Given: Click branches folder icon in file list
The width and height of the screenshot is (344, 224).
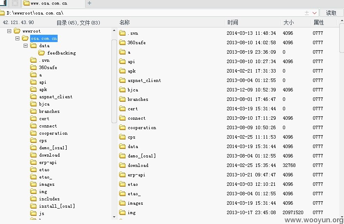Looking at the screenshot, I should (x=122, y=99).
